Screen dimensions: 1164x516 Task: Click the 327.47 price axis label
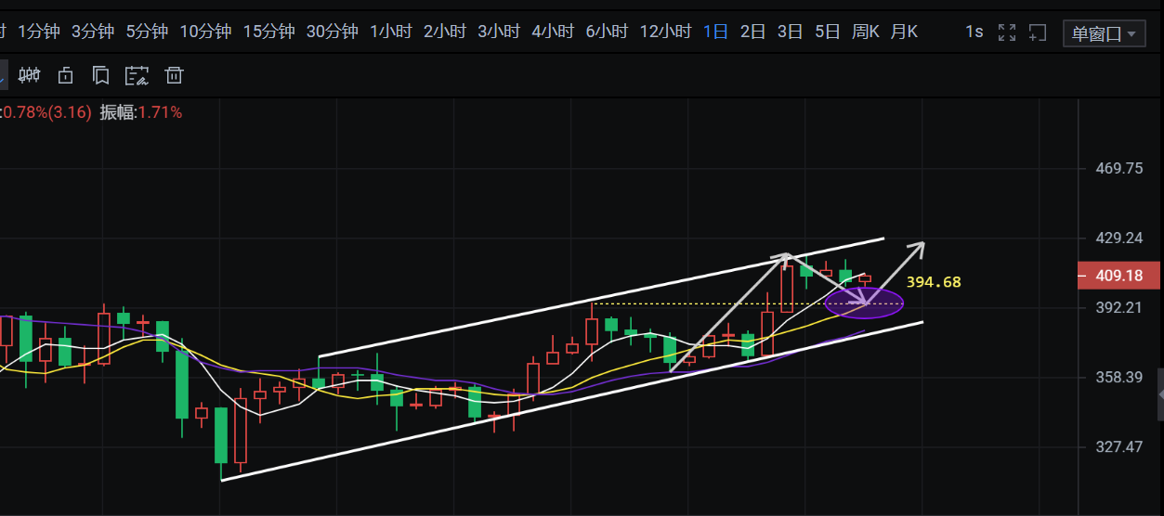(x=1119, y=446)
